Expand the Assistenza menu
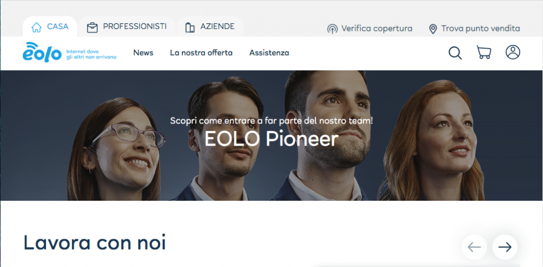The height and width of the screenshot is (267, 543). click(269, 53)
